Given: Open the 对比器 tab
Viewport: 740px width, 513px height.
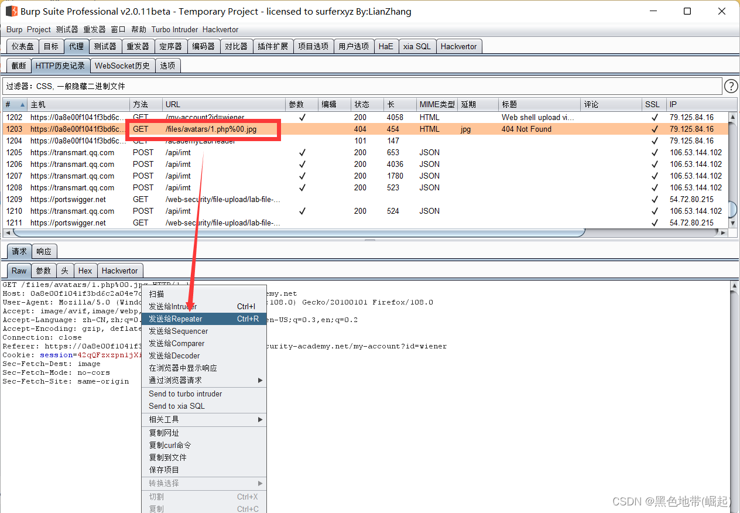Looking at the screenshot, I should tap(237, 46).
